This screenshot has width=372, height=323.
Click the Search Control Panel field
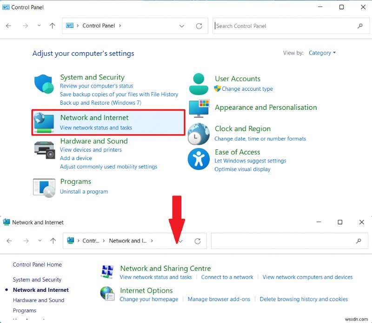pyautogui.click(x=291, y=26)
